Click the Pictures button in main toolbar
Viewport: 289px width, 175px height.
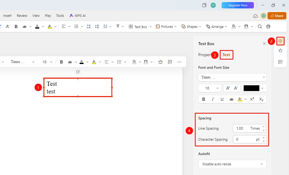click(164, 26)
